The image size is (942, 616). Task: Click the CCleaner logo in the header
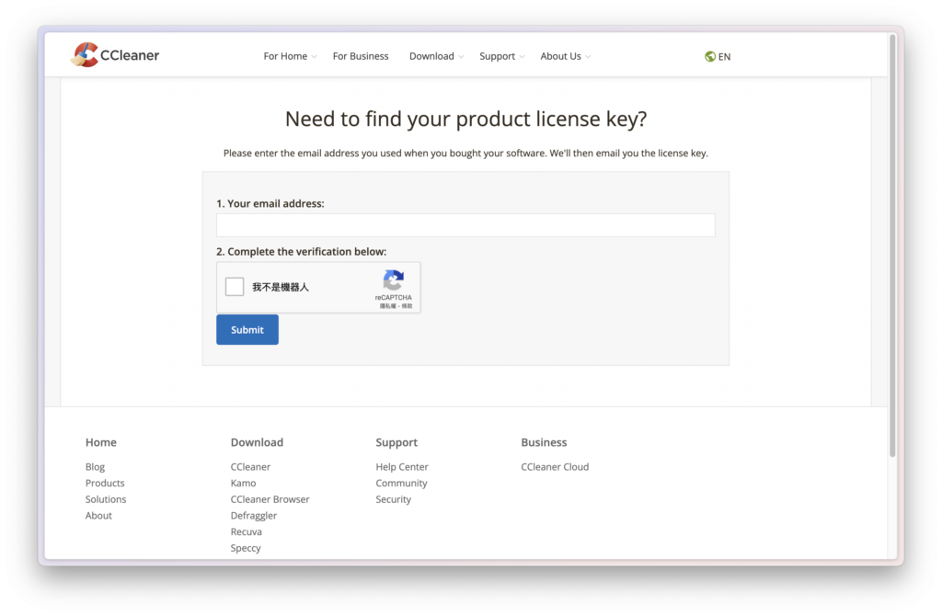coord(115,55)
